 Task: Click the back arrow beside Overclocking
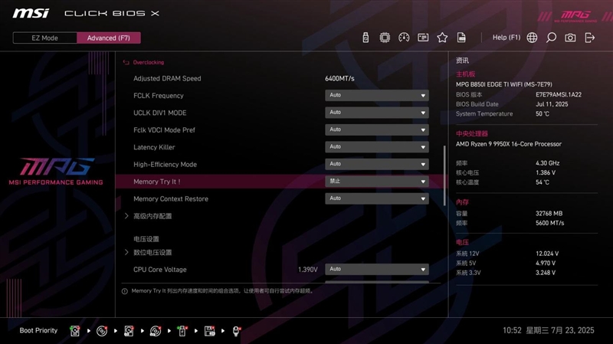(126, 62)
